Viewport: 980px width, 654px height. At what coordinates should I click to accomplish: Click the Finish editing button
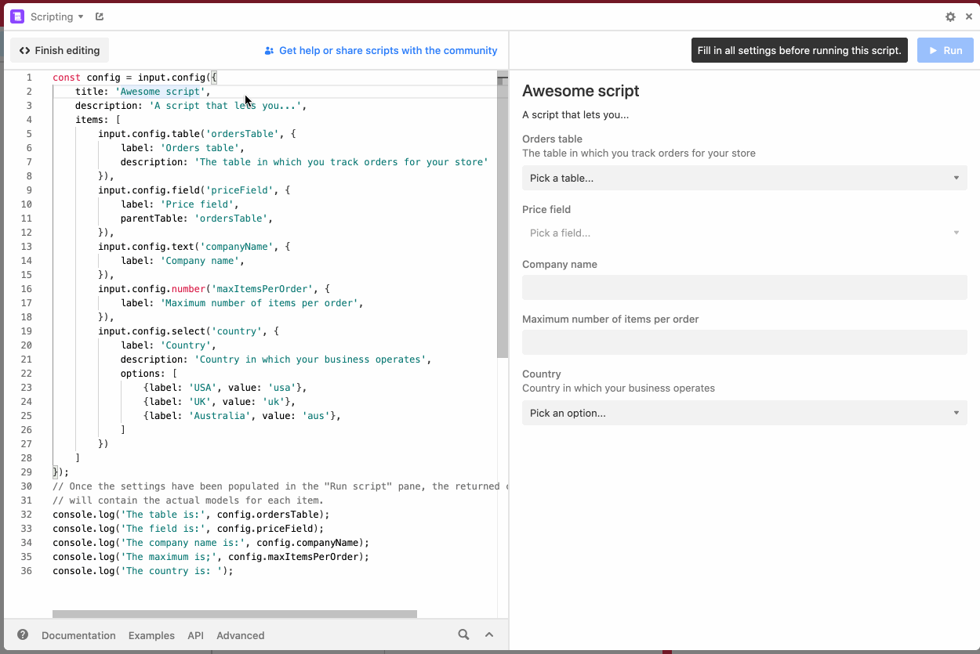click(x=60, y=50)
